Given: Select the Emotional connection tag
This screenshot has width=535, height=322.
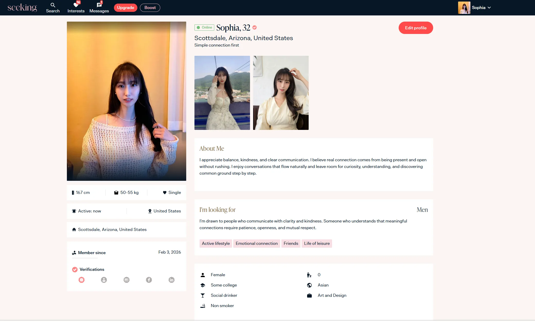Looking at the screenshot, I should pos(256,244).
